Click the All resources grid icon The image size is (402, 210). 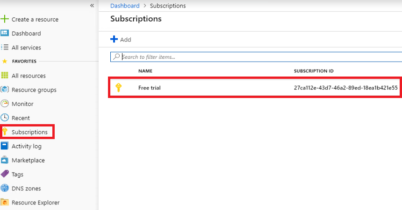click(x=5, y=76)
